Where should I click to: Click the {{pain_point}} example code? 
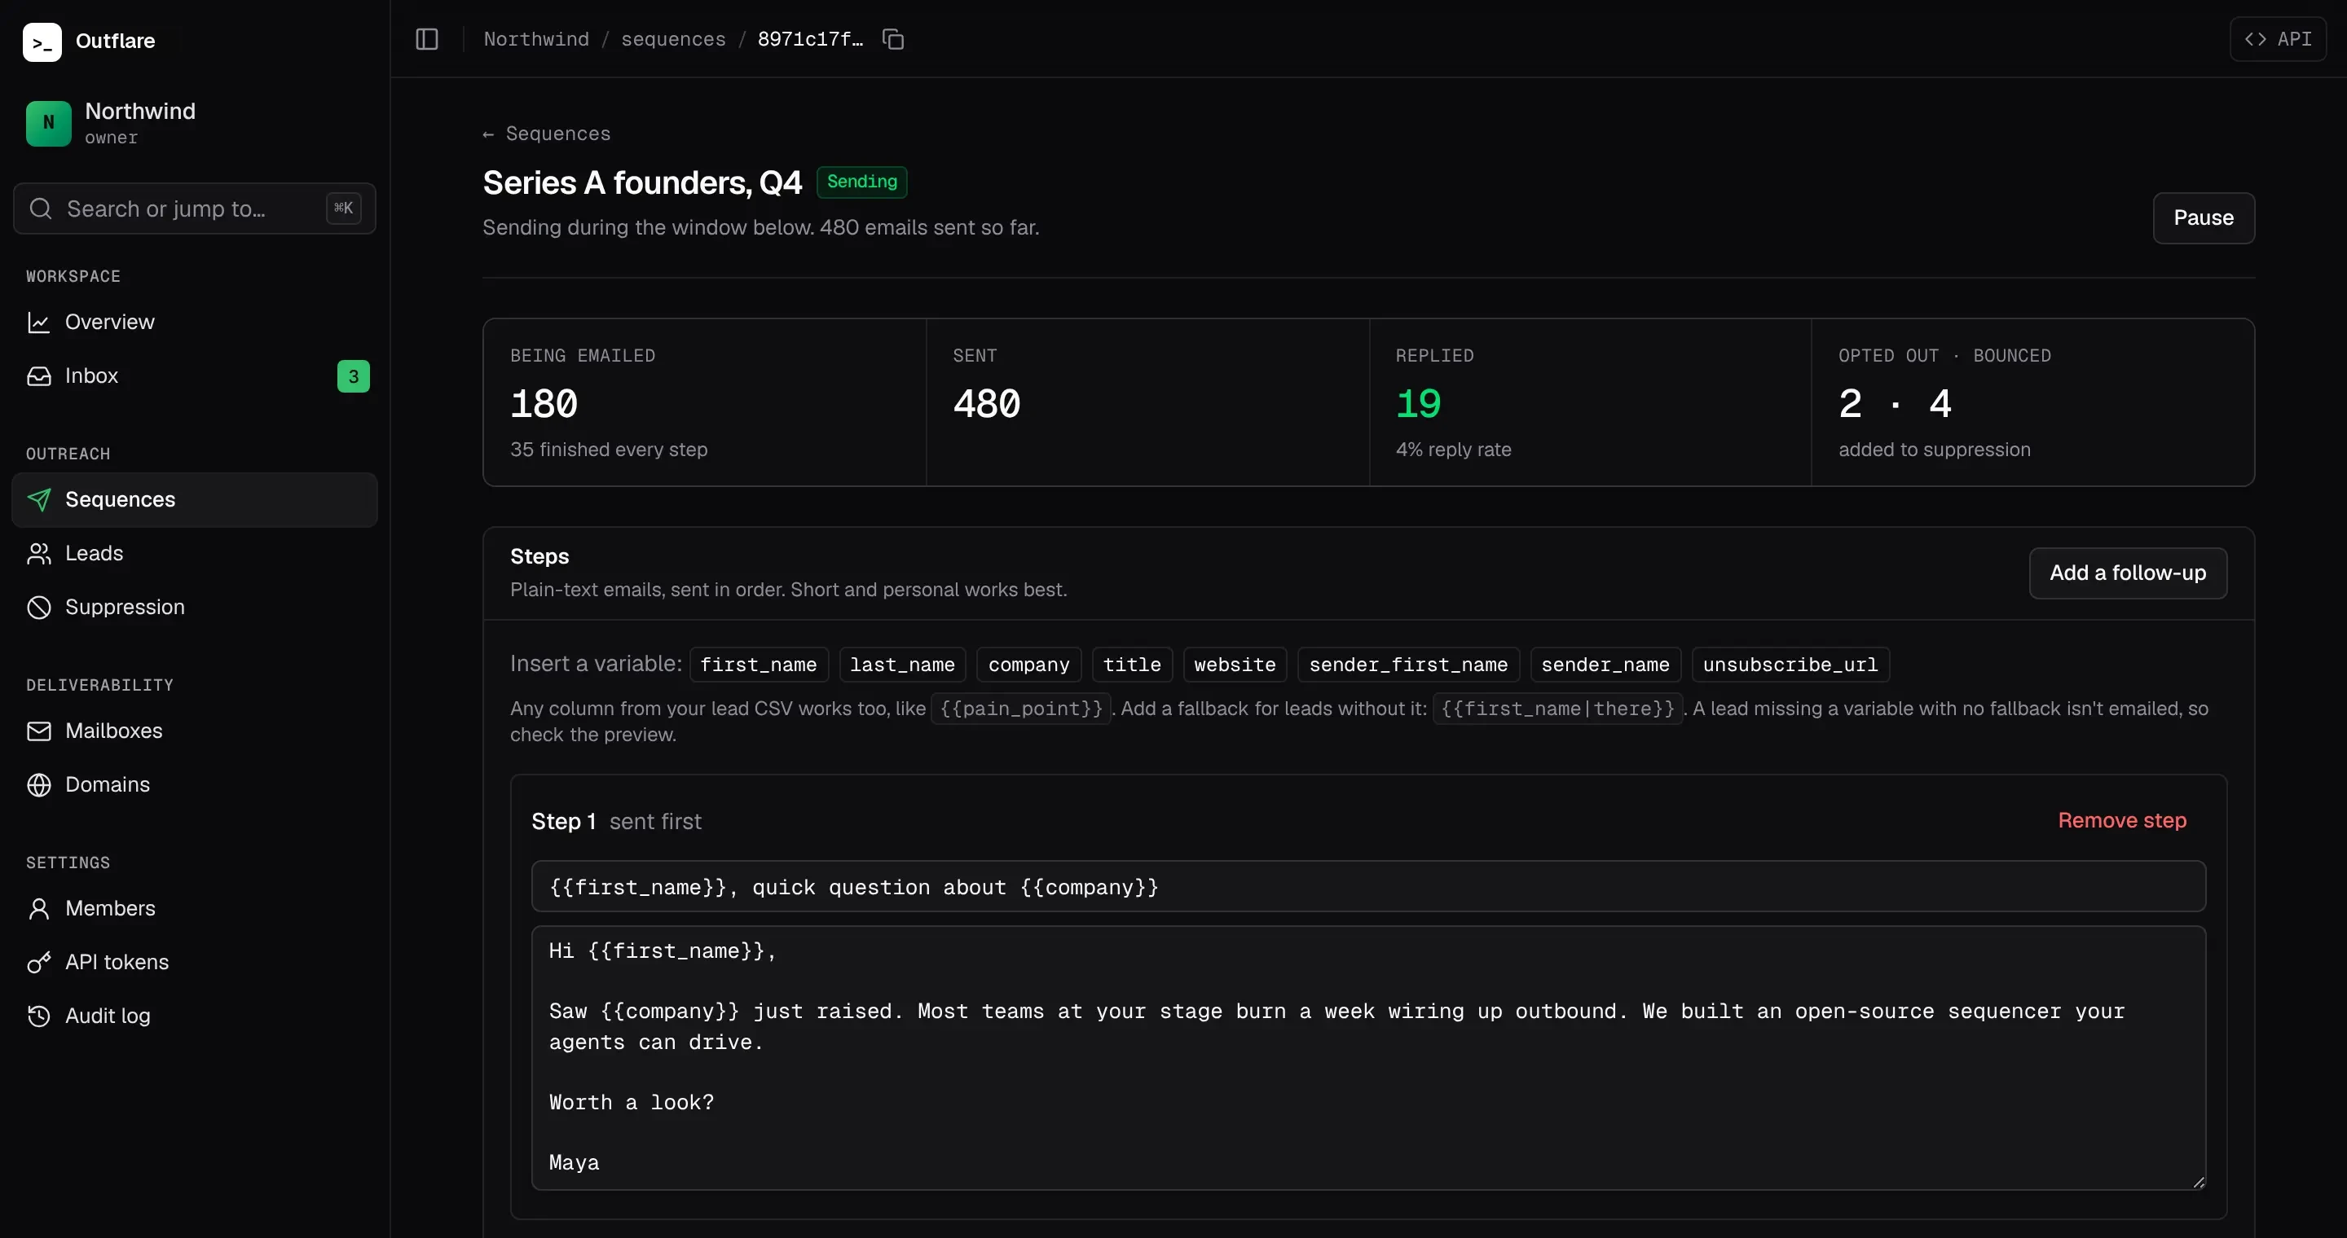click(x=1020, y=709)
